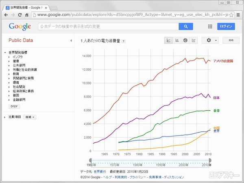Go to the browser home page icon
The image size is (244, 183).
[27, 15]
